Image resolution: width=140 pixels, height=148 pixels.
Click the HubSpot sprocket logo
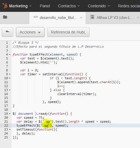[x=5, y=6]
